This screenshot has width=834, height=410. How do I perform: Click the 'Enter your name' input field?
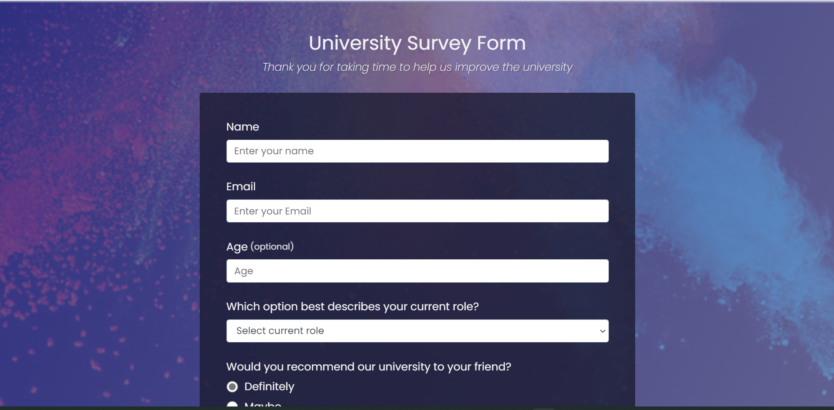[417, 151]
